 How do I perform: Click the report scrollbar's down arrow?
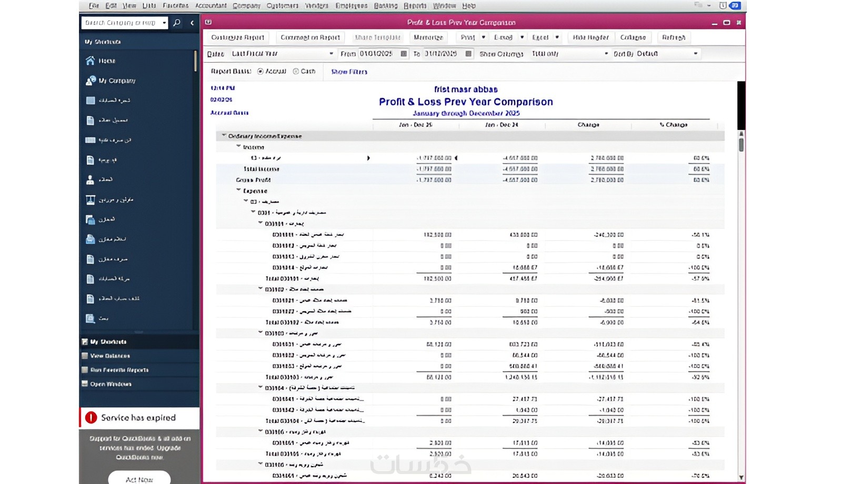point(741,478)
